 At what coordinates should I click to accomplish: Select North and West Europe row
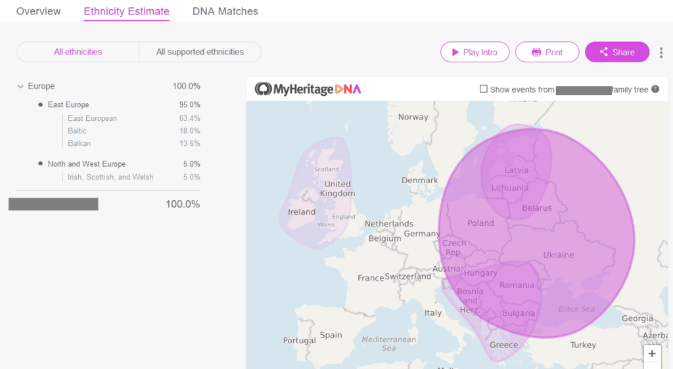[x=120, y=163]
